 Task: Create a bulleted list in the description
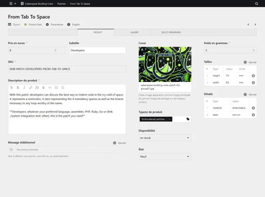(x=57, y=88)
